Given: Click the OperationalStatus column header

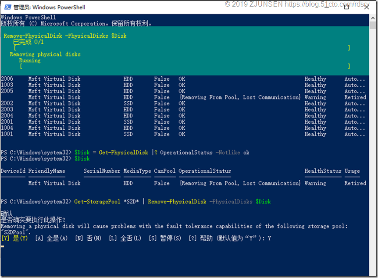Looking at the screenshot, I should tap(205, 171).
